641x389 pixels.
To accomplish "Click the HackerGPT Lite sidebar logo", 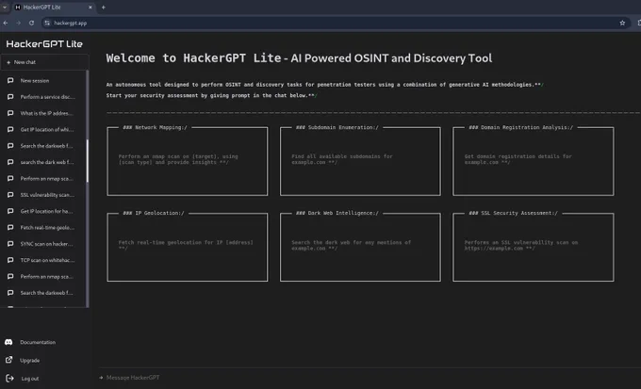I will coord(44,43).
